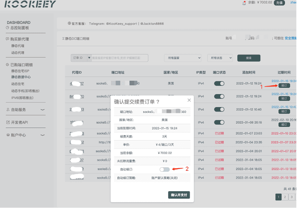The image size is (297, 208).
Task: Click the check icon beside 已购端口明细
Action: point(8,65)
